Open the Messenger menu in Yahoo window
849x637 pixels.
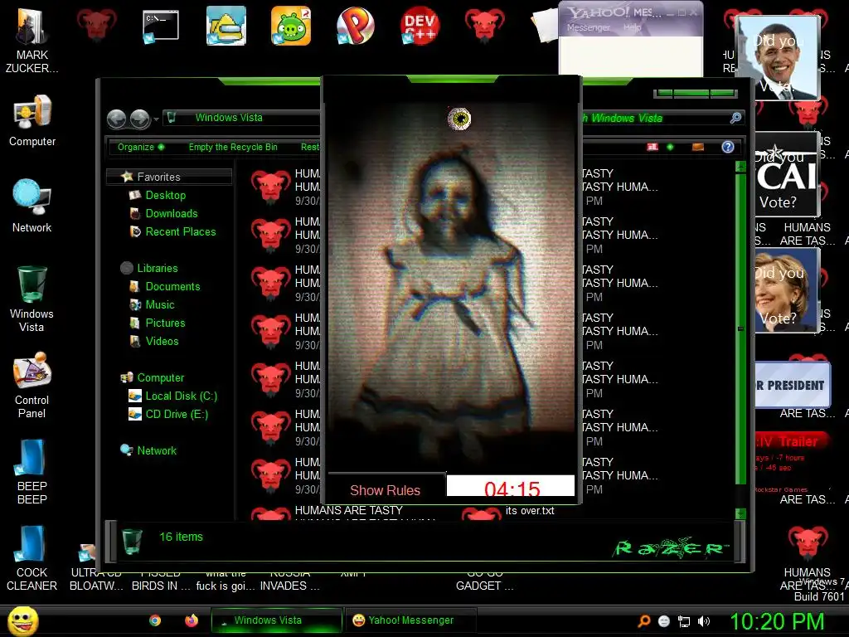point(588,27)
